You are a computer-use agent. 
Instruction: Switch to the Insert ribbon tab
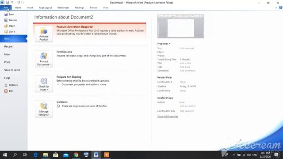pos(30,8)
